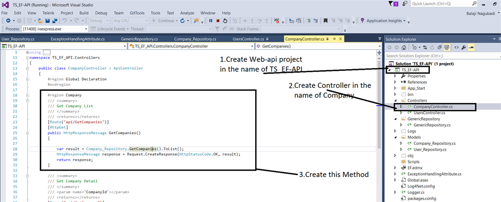
Task: Expand the Properties node in Solution Explorer
Action: coord(396,76)
